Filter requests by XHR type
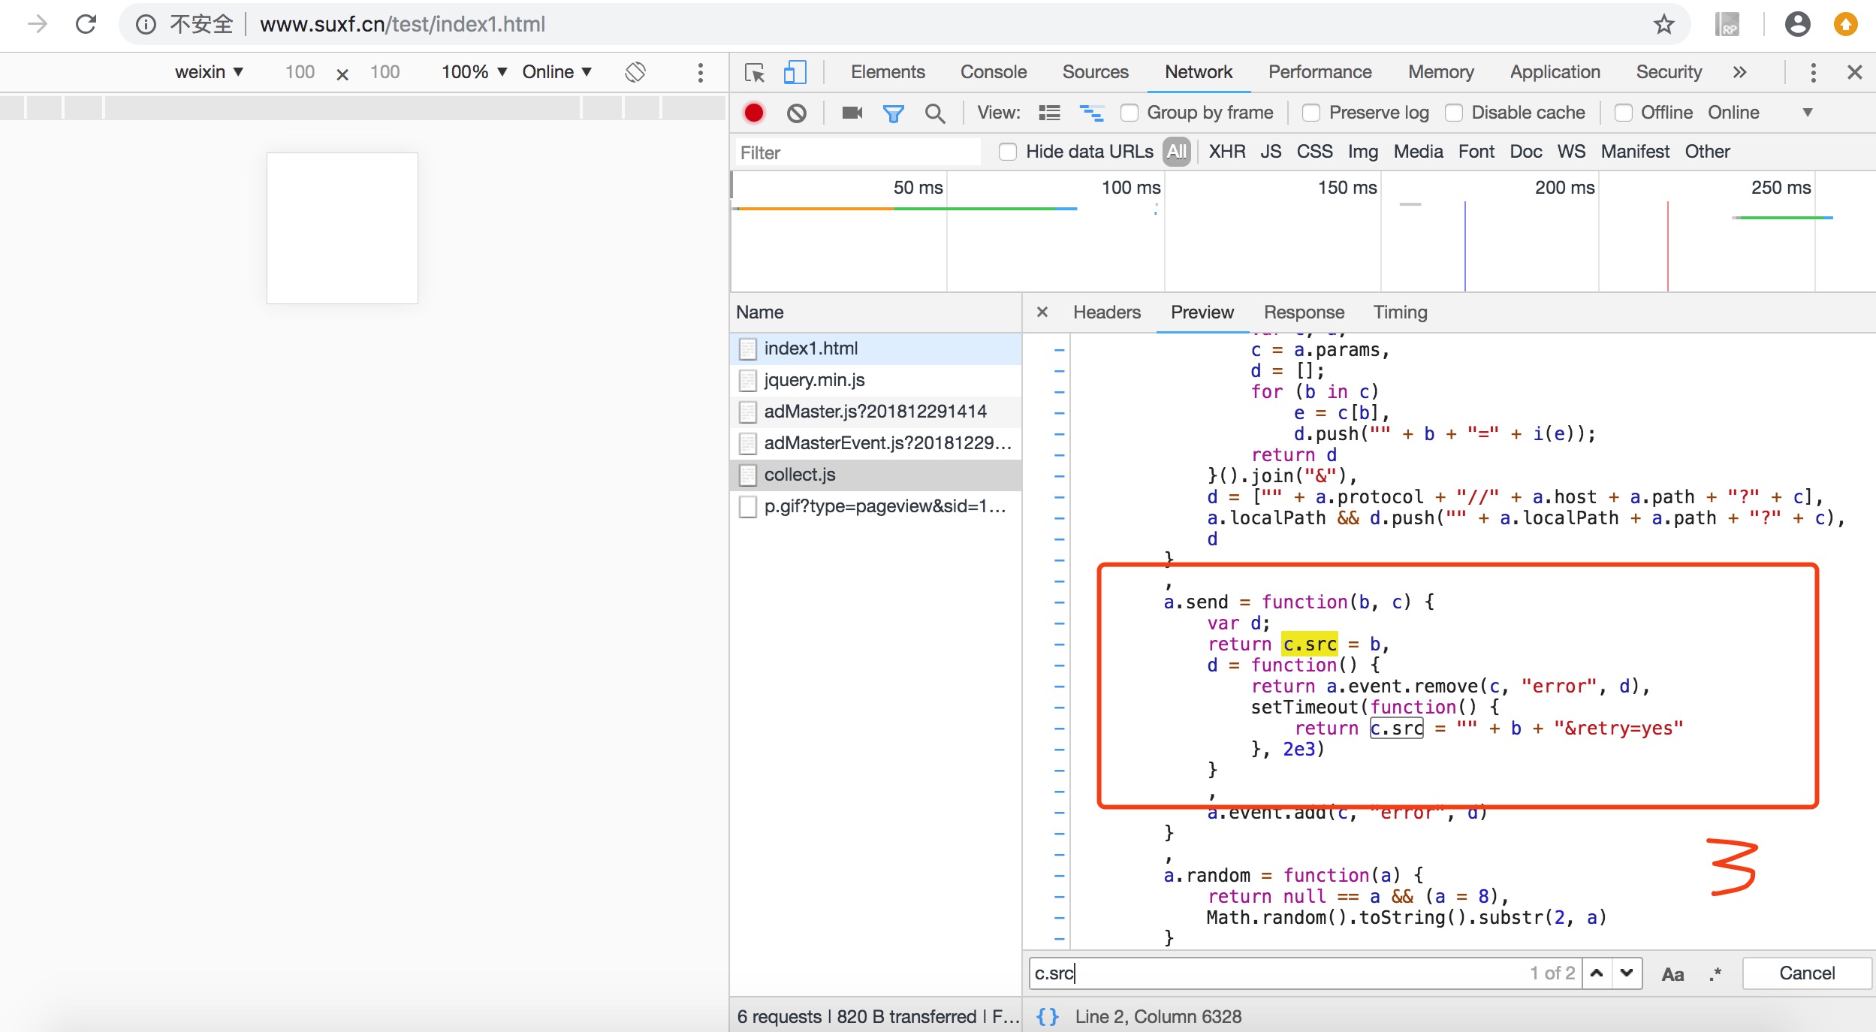Screen dimensions: 1876x1032 (1226, 152)
